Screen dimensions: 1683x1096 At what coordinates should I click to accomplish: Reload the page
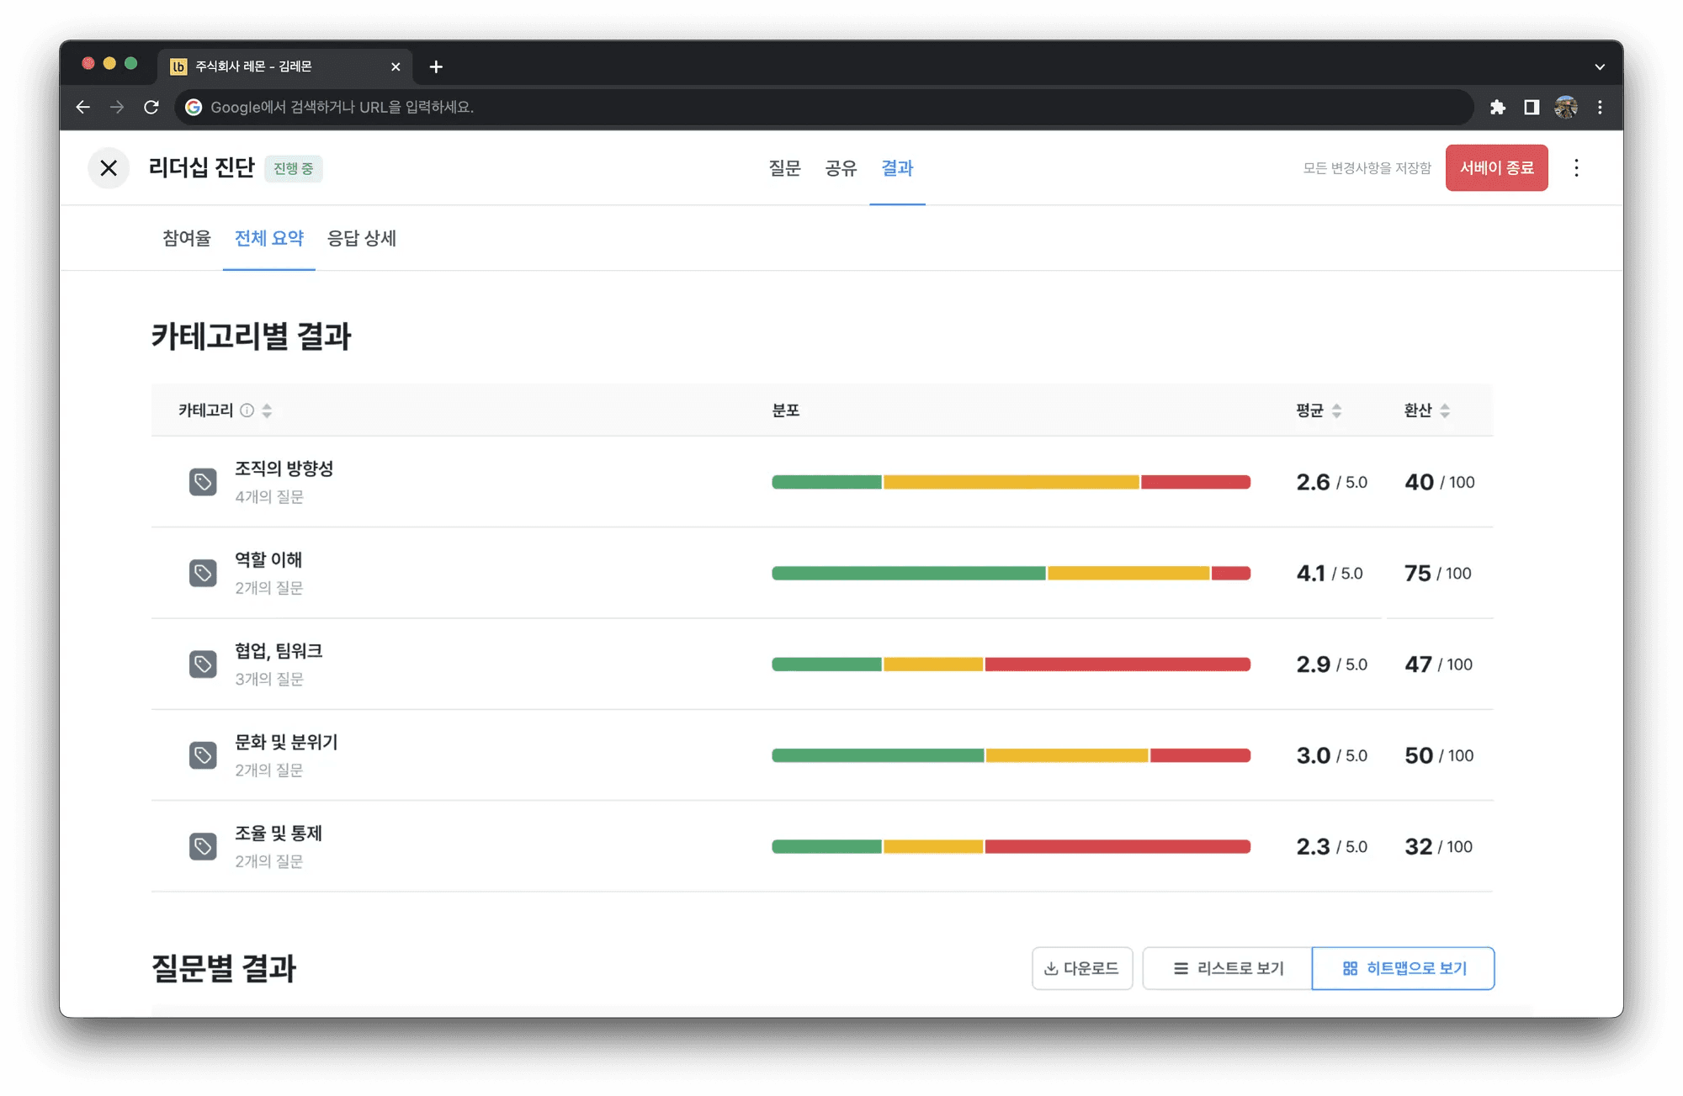[x=151, y=107]
